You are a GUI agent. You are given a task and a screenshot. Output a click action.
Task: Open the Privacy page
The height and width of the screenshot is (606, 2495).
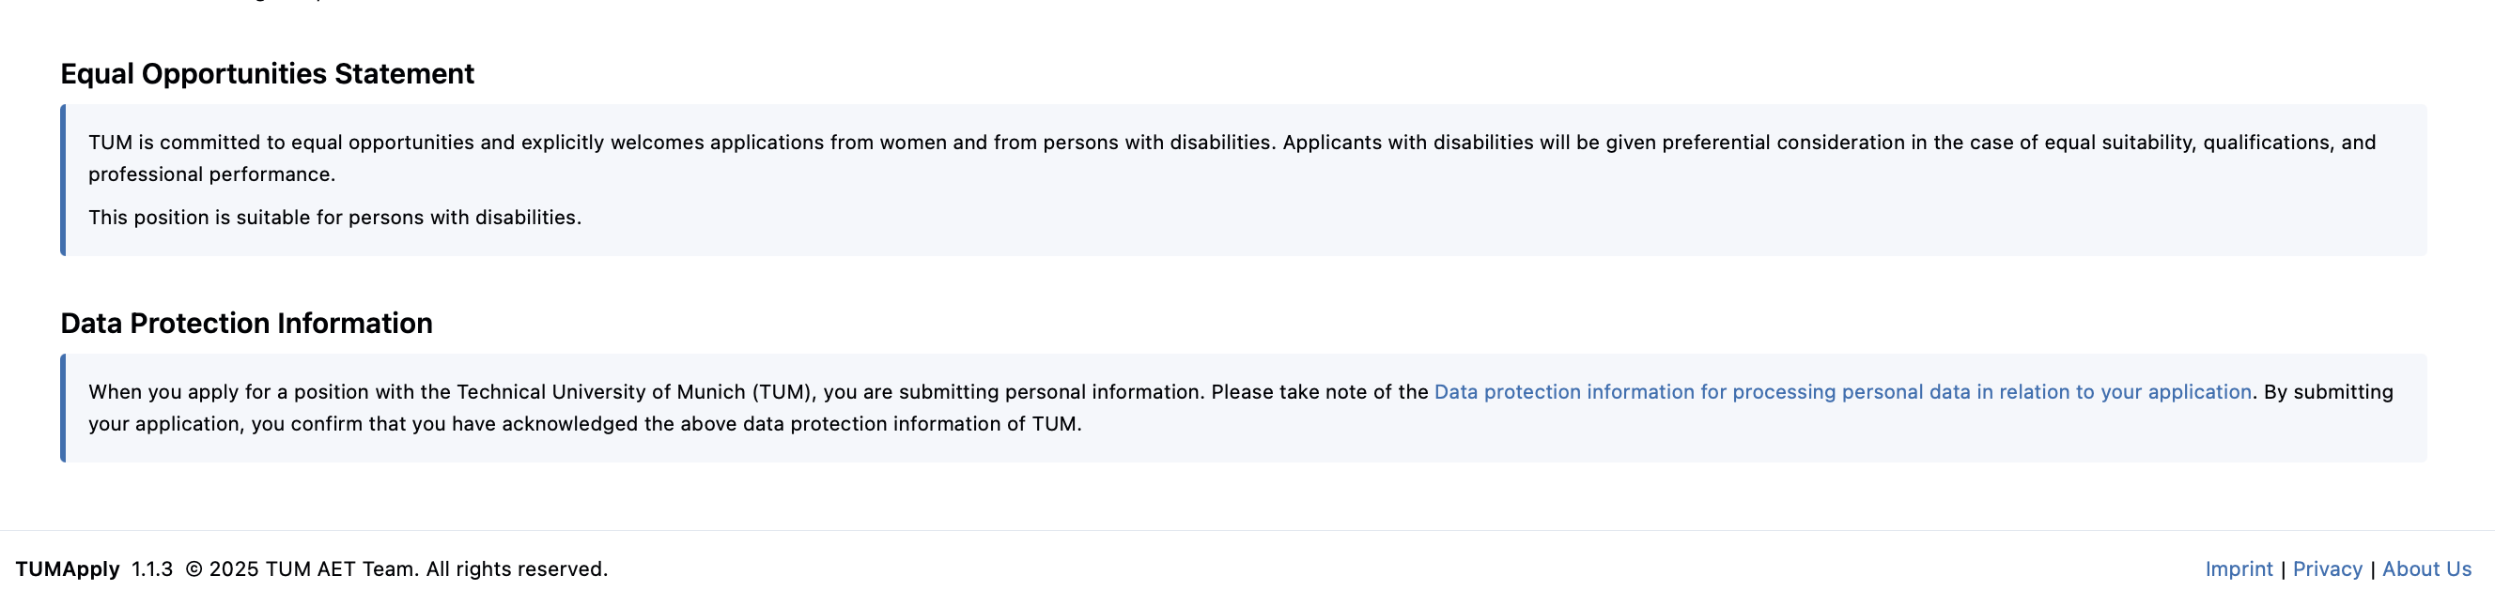pos(2330,568)
